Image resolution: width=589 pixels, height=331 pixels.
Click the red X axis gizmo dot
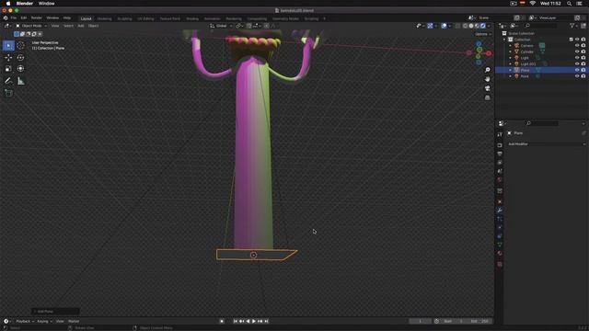tap(489, 53)
